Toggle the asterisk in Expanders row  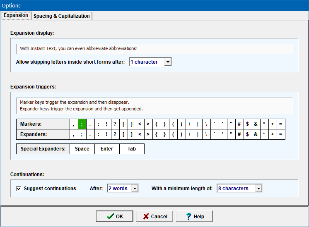[x=264, y=134]
